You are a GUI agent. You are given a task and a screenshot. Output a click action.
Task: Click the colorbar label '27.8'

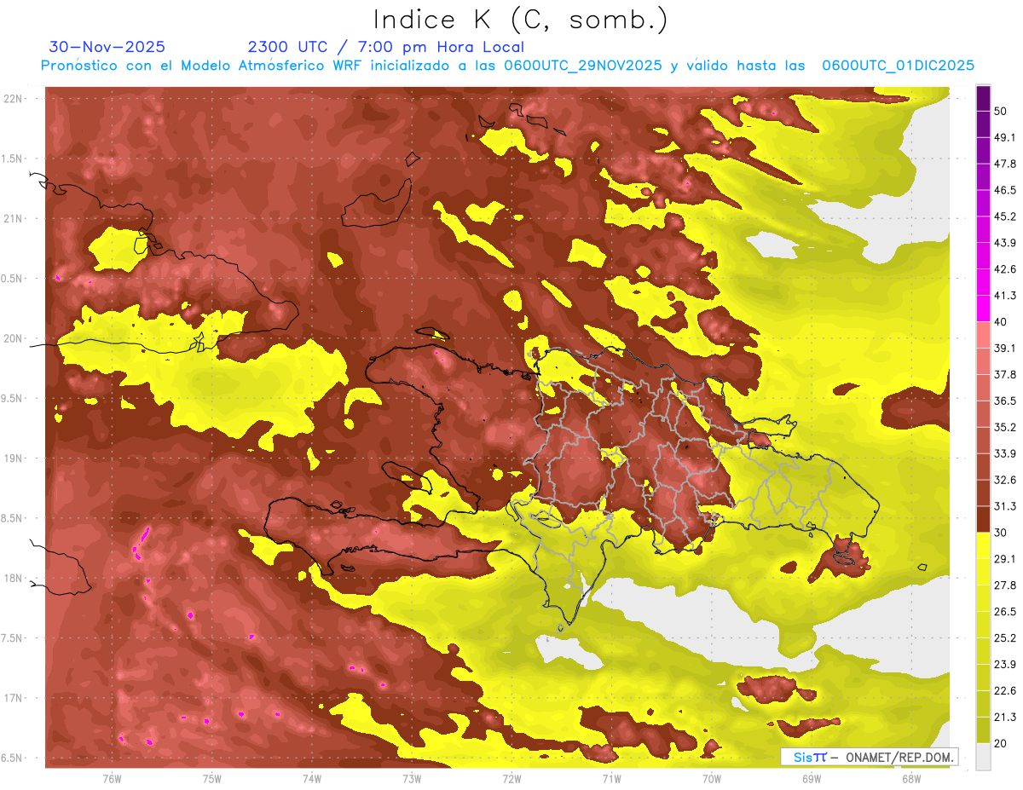click(x=1004, y=585)
